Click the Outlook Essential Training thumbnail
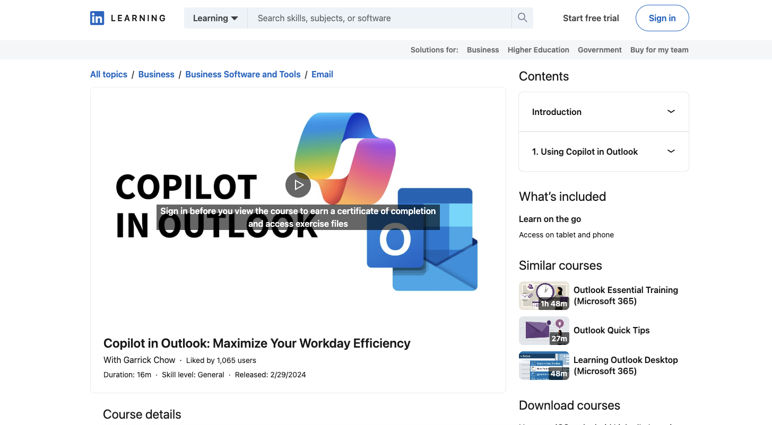Viewport: 772px width, 425px height. [544, 295]
